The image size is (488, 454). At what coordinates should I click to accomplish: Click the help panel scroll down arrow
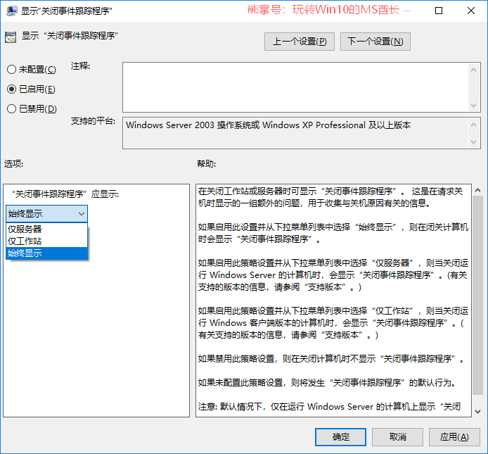point(477,411)
